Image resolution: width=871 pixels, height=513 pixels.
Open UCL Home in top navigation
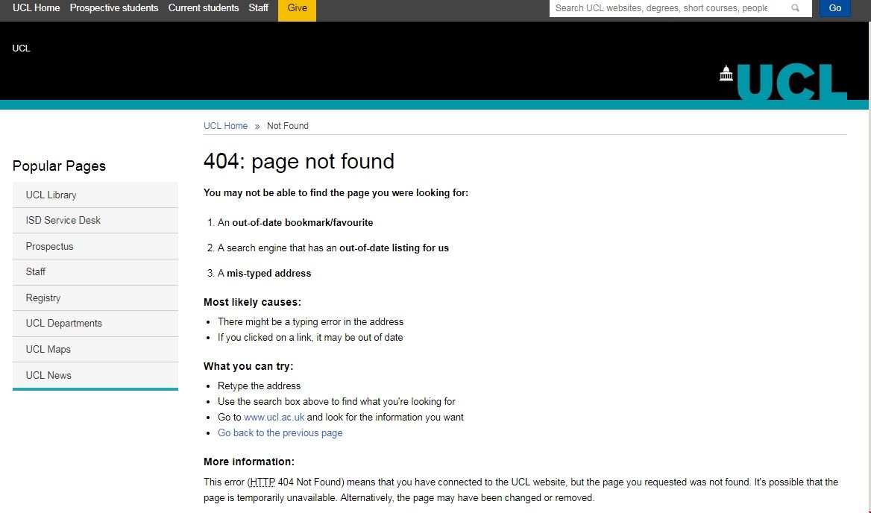coord(36,8)
